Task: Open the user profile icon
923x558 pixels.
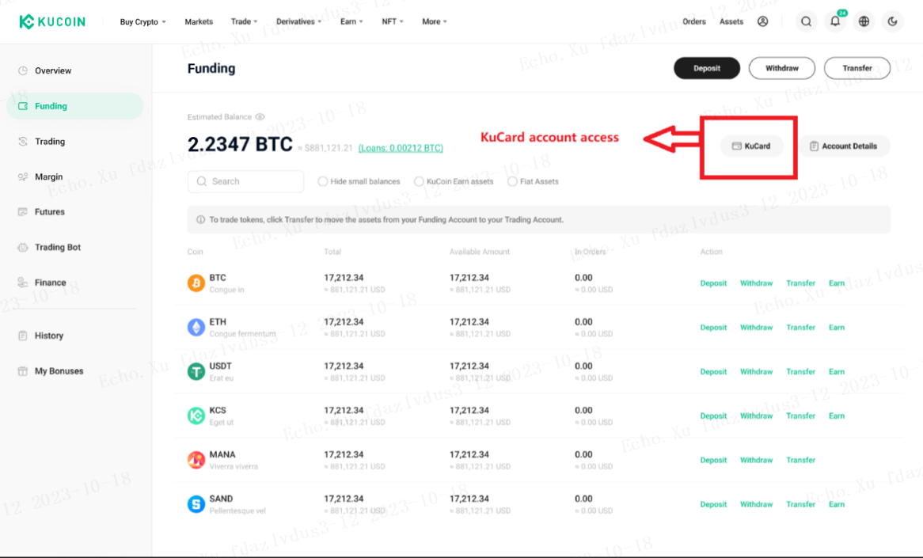Action: point(763,22)
